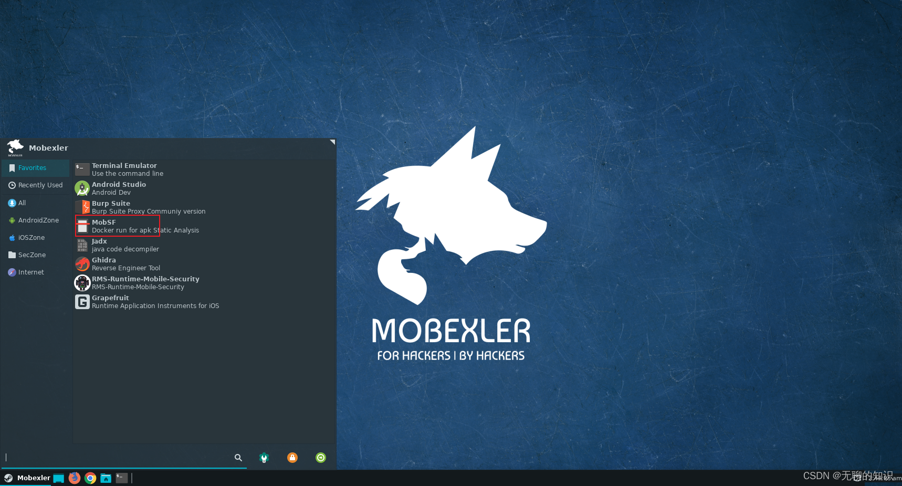This screenshot has width=902, height=486.
Task: Launch Firefox from the taskbar
Action: coord(75,478)
